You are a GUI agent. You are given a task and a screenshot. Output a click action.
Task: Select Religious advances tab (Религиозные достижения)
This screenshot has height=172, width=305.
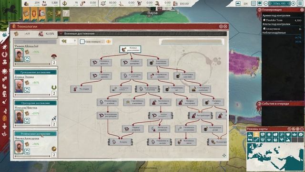click(x=35, y=134)
